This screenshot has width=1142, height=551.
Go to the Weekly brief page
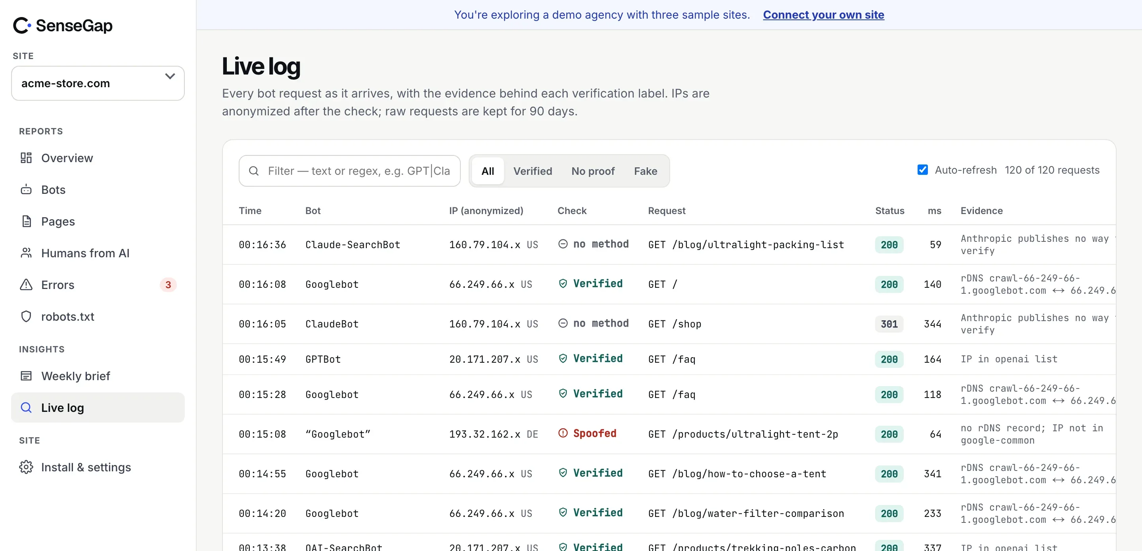point(98,376)
